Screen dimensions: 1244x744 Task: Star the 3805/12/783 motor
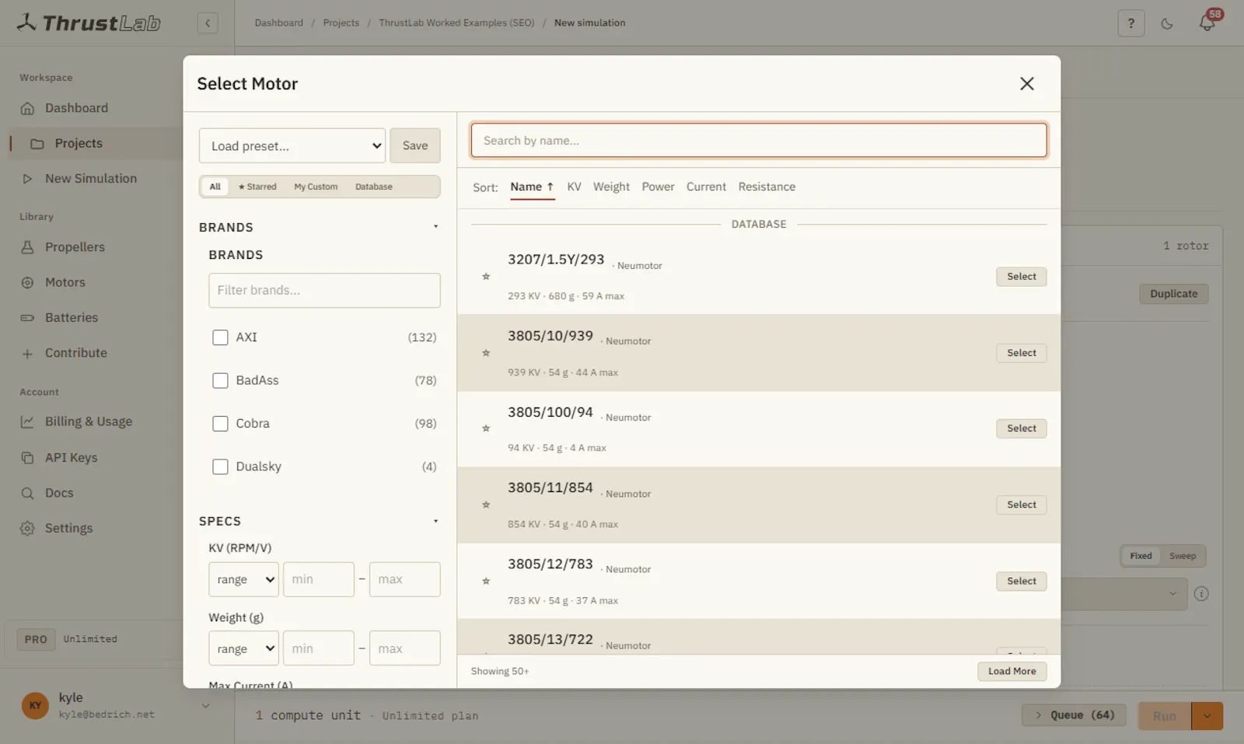pyautogui.click(x=486, y=581)
